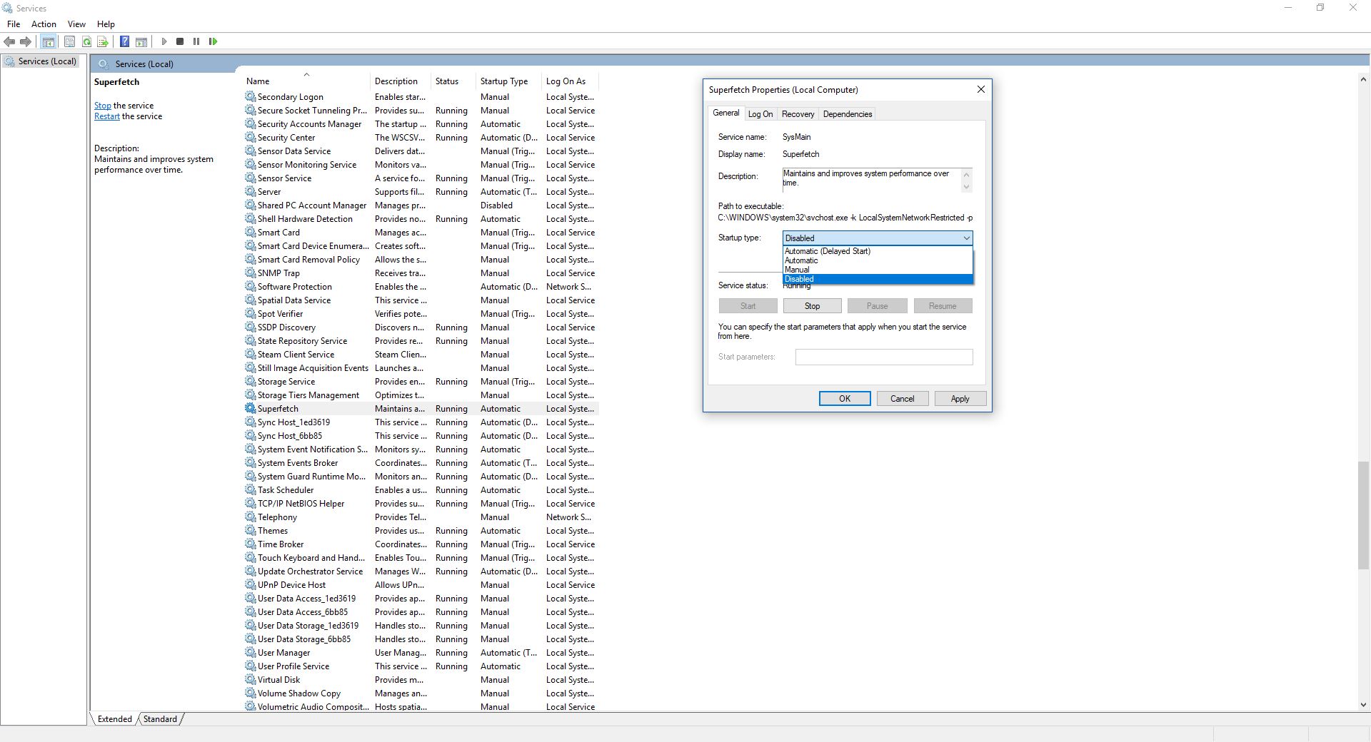Image resolution: width=1371 pixels, height=742 pixels.
Task: Click the Help icon in the toolbar
Action: click(124, 41)
